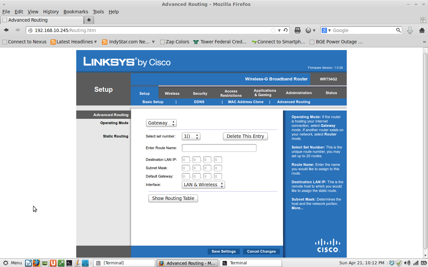Open the file manager taskbar launcher
Image resolution: width=428 pixels, height=267 pixels.
tap(44, 263)
